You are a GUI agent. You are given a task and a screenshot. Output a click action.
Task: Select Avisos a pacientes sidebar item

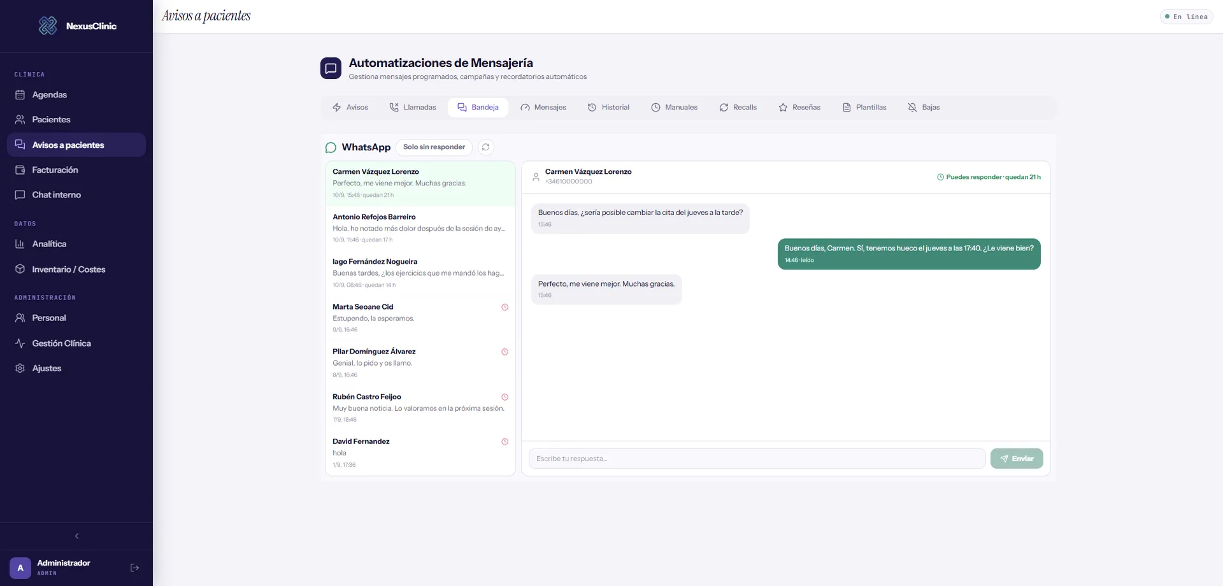click(76, 145)
